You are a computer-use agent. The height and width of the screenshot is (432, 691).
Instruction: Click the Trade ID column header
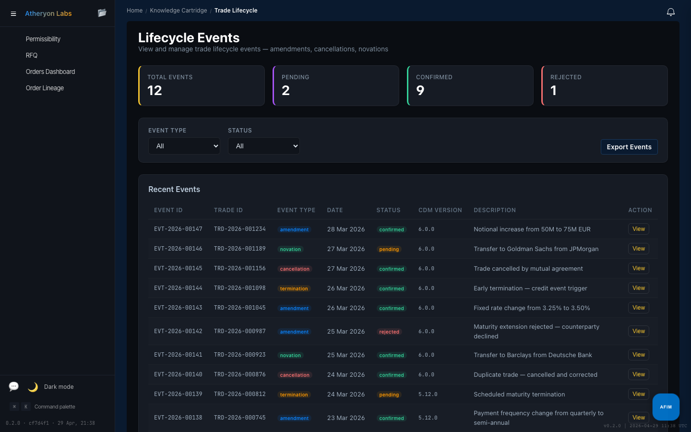click(228, 210)
